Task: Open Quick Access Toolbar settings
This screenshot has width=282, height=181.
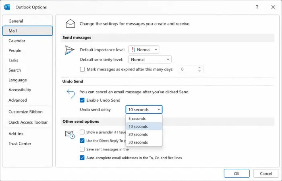Action: (27, 122)
